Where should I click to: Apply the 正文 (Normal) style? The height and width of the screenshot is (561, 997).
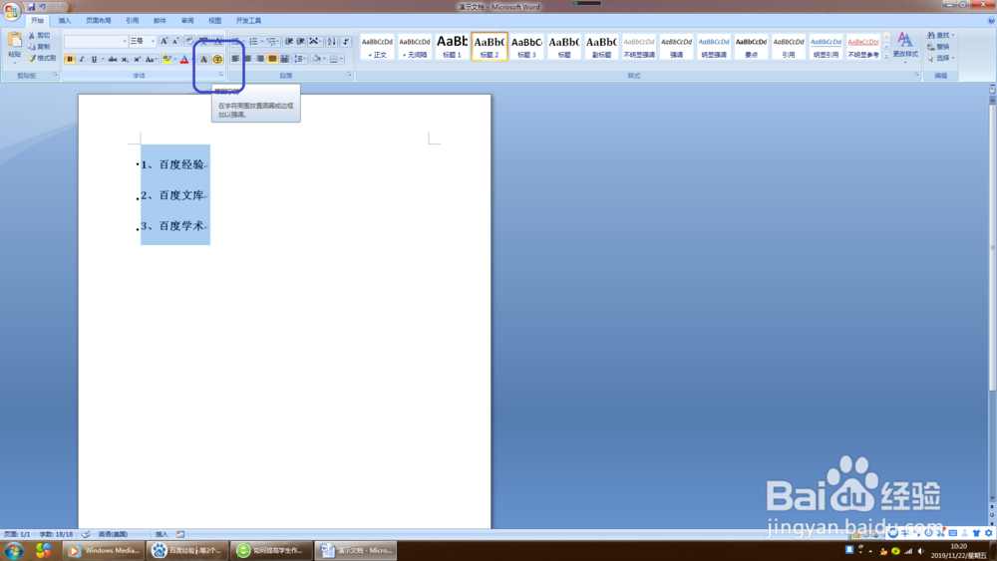pos(377,47)
